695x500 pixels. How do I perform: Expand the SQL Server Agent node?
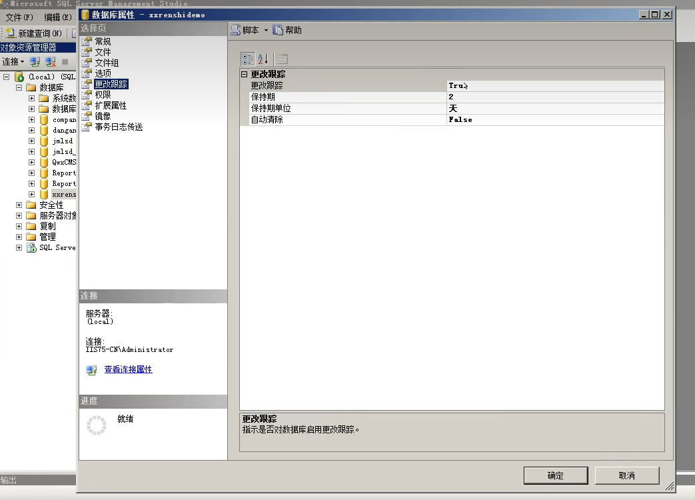[19, 247]
